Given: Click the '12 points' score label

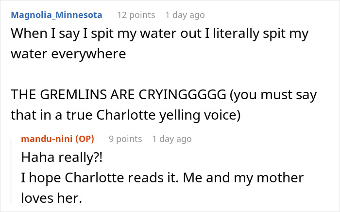Looking at the screenshot, I should pos(136,15).
